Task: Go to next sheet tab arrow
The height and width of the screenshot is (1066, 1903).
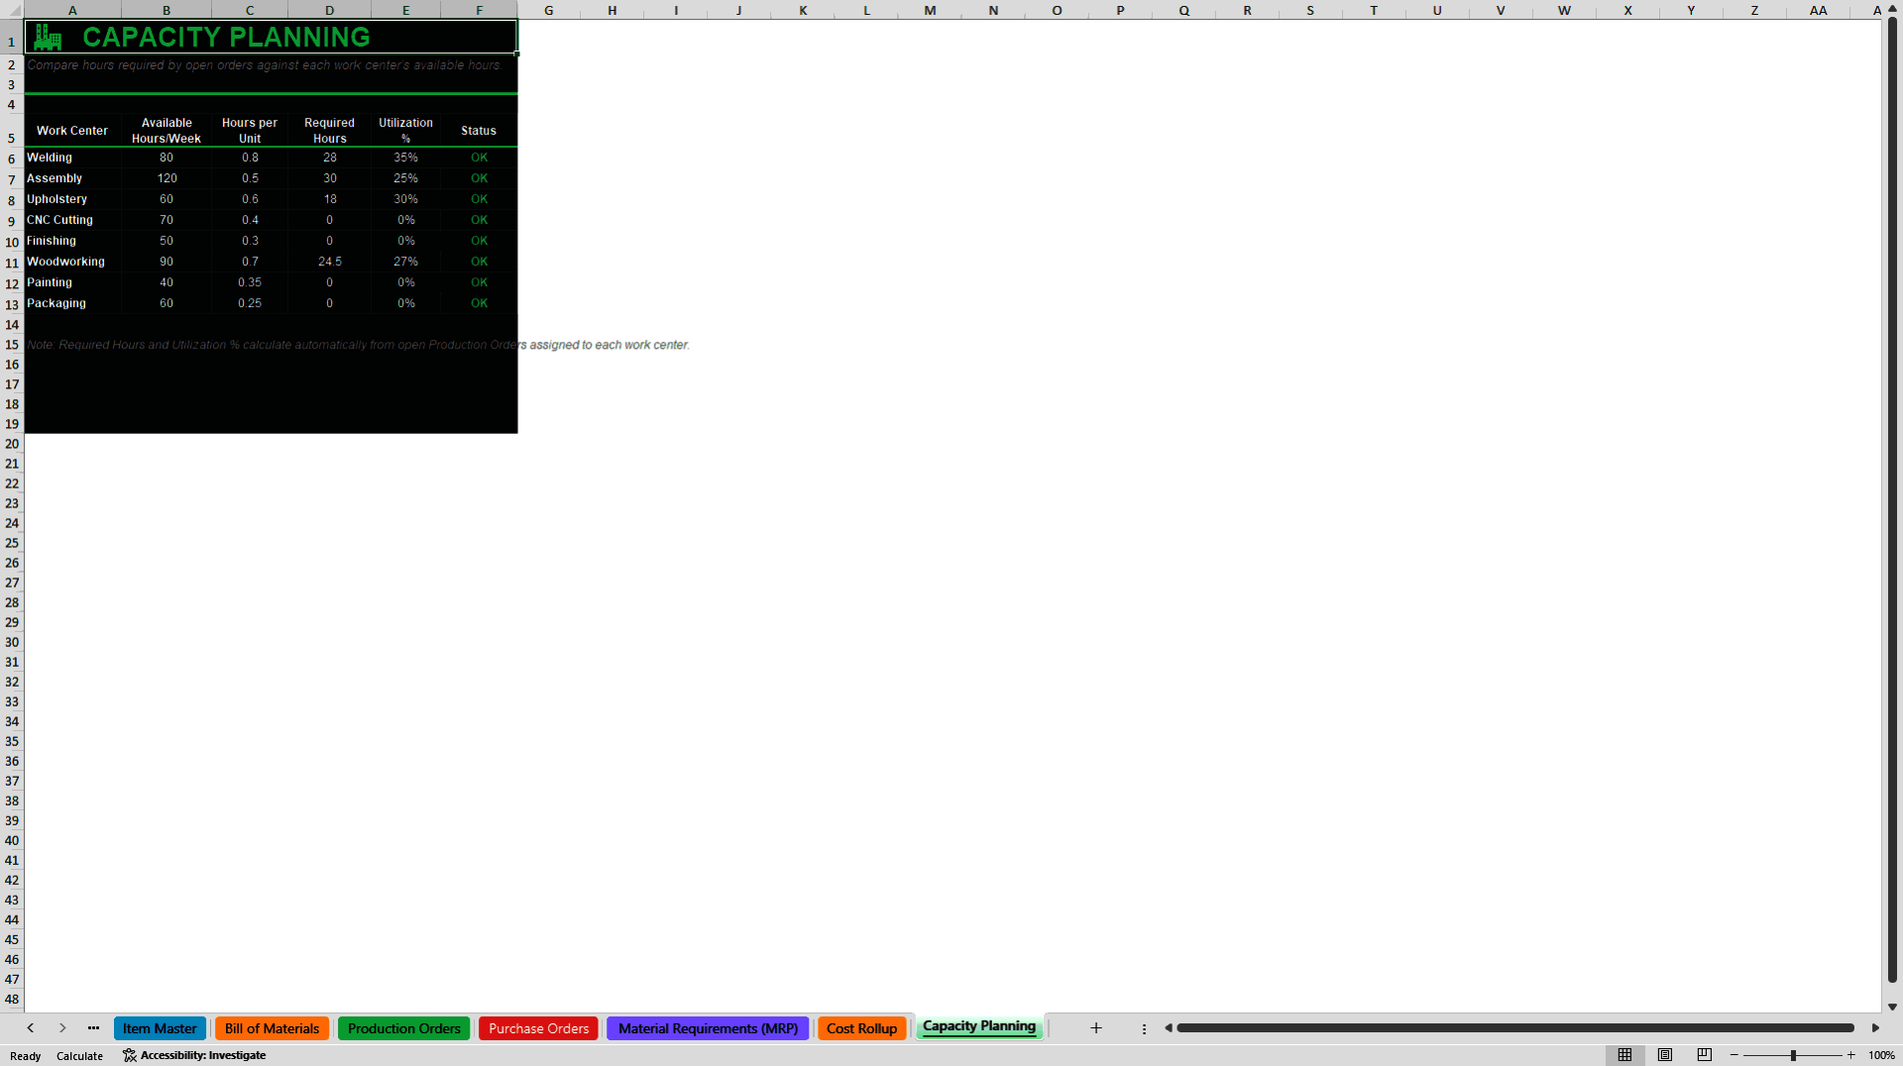Action: (x=62, y=1028)
